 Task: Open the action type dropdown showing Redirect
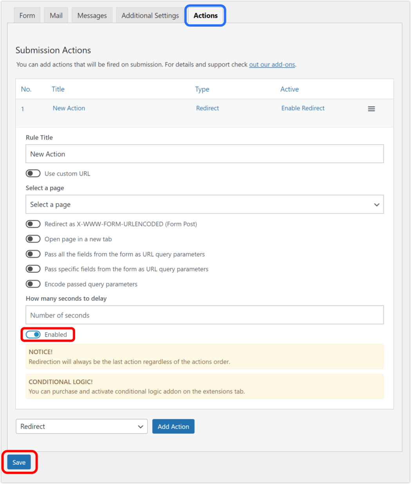81,426
